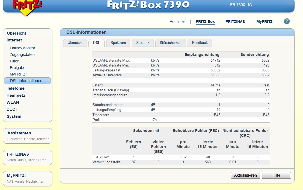The image size is (303, 190).
Task: Select the Störsicherheit tab
Action: 170,43
